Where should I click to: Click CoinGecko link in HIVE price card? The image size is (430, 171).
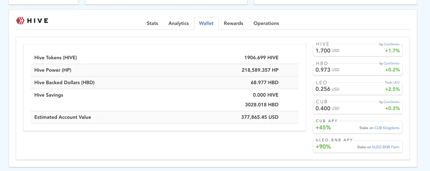pos(391,44)
